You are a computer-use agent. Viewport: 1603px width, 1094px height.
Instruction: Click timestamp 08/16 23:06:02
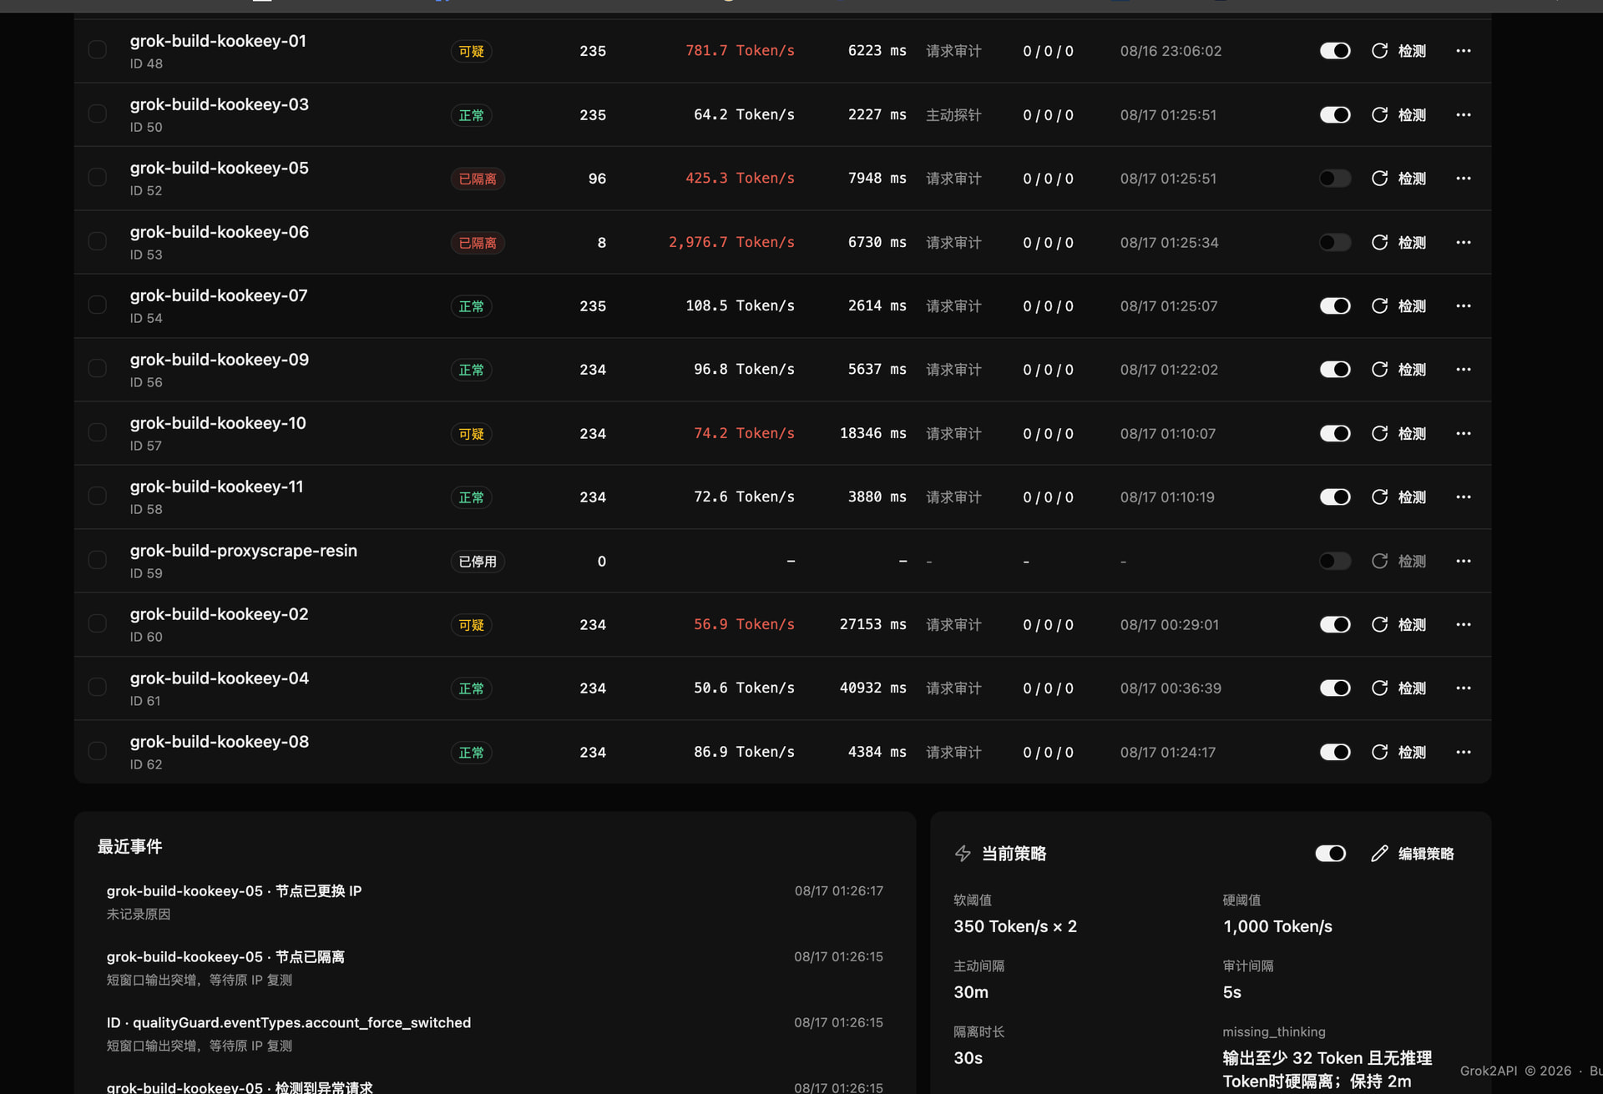pyautogui.click(x=1171, y=51)
